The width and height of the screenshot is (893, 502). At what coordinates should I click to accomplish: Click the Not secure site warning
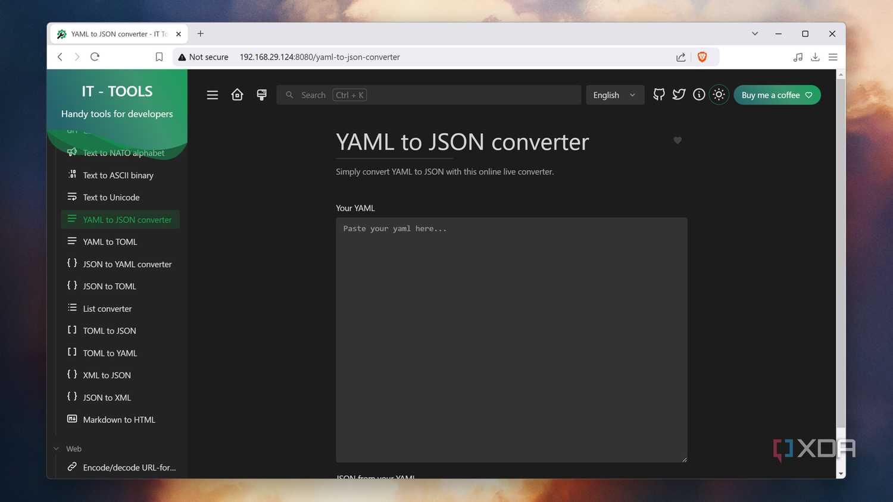204,57
